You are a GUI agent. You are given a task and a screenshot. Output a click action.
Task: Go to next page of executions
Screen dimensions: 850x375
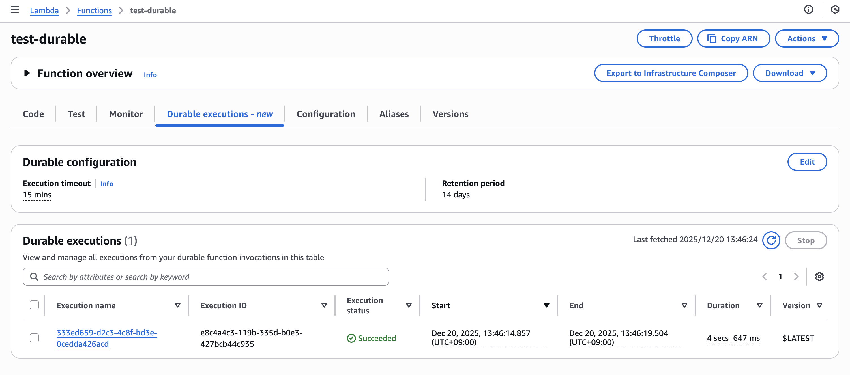pos(796,276)
